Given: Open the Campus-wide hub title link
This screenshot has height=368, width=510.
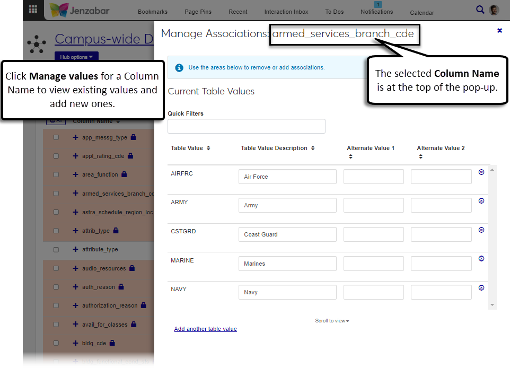Looking at the screenshot, I should [104, 39].
